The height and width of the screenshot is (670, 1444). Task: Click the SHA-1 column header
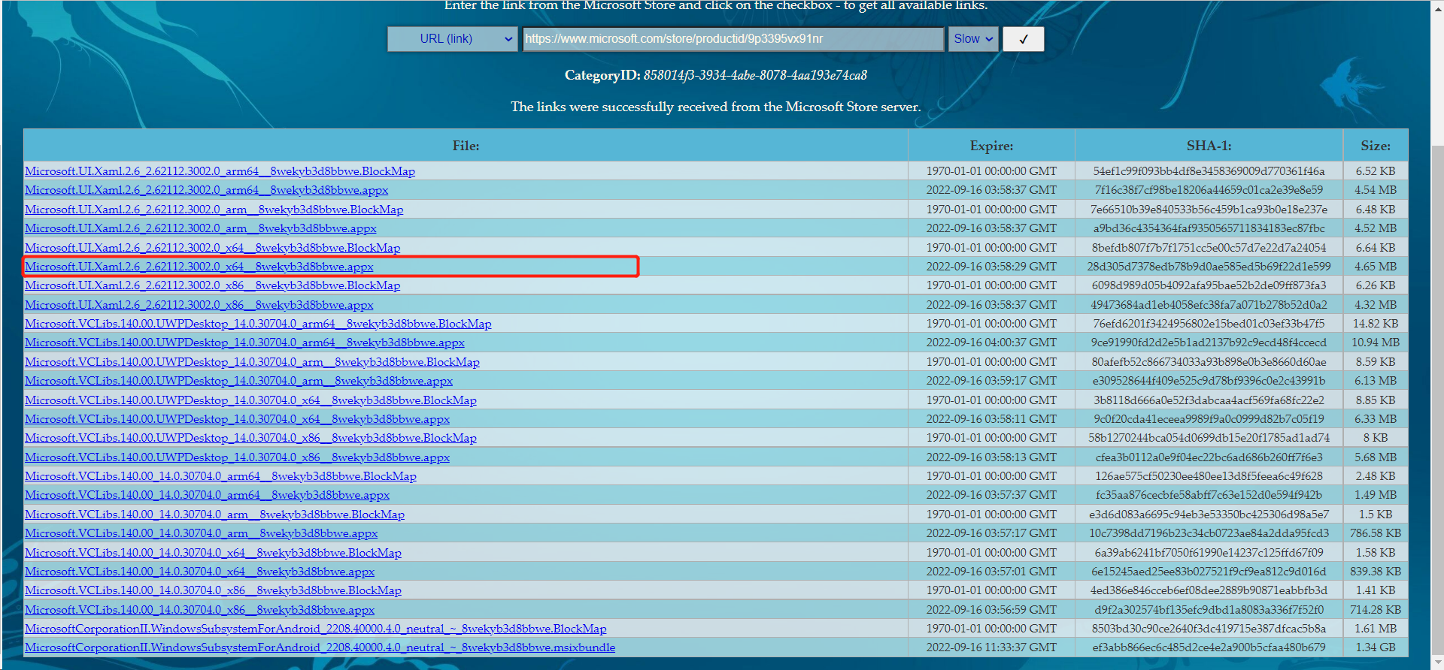(x=1209, y=146)
